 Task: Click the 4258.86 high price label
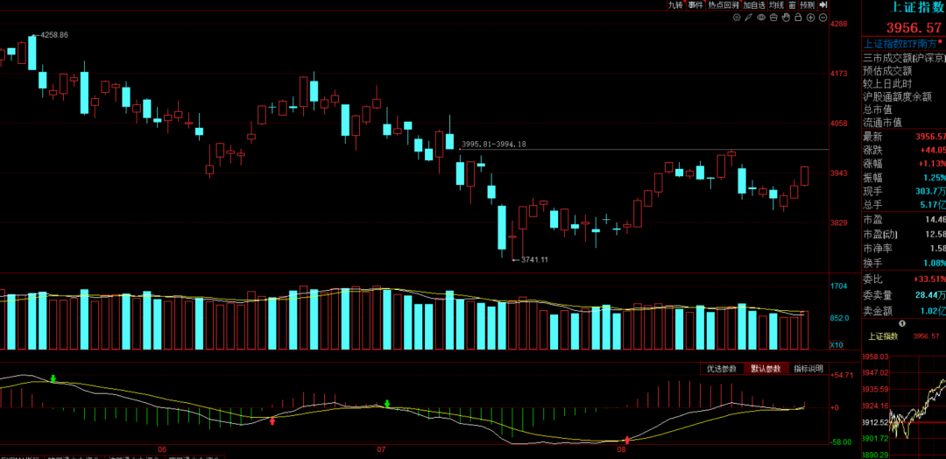(53, 35)
